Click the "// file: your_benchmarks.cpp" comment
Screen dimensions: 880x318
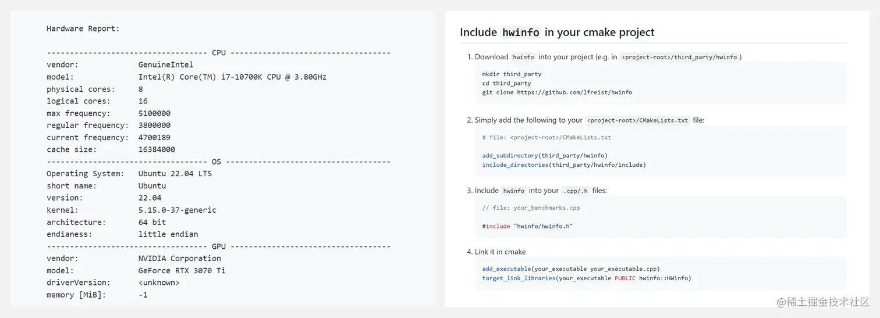[531, 208]
